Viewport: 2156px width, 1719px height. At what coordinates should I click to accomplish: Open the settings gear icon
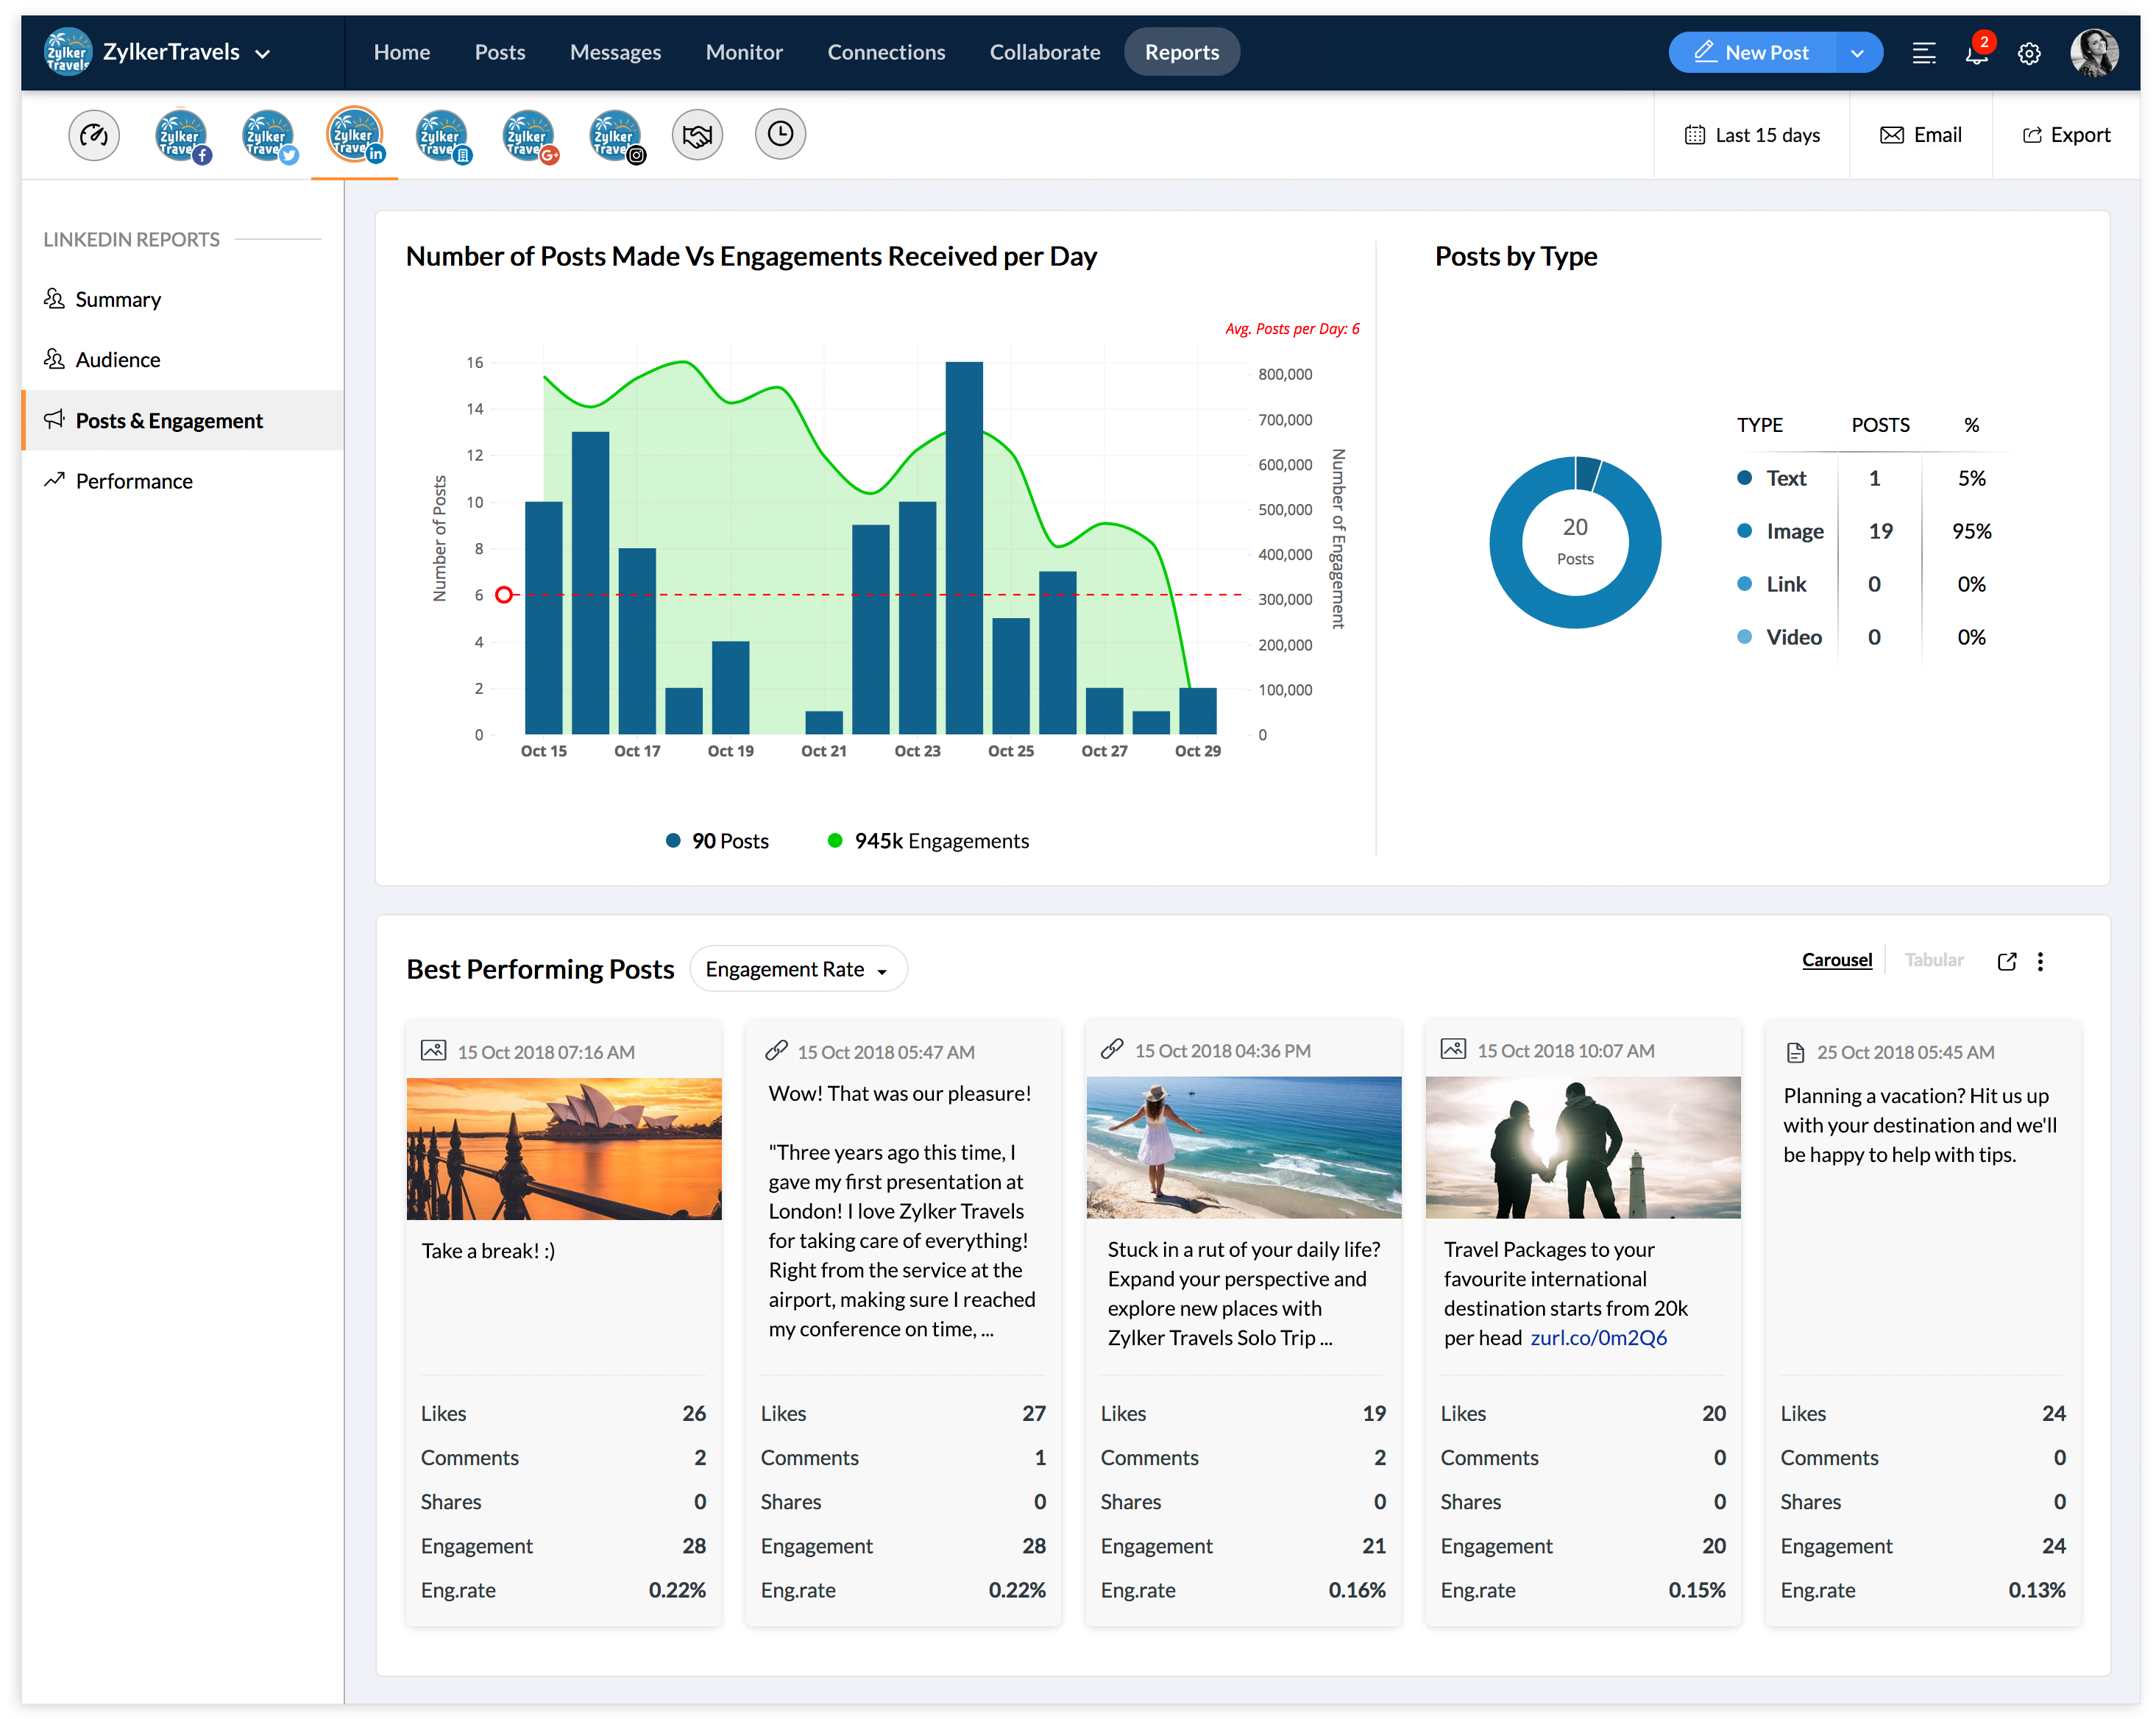2029,53
